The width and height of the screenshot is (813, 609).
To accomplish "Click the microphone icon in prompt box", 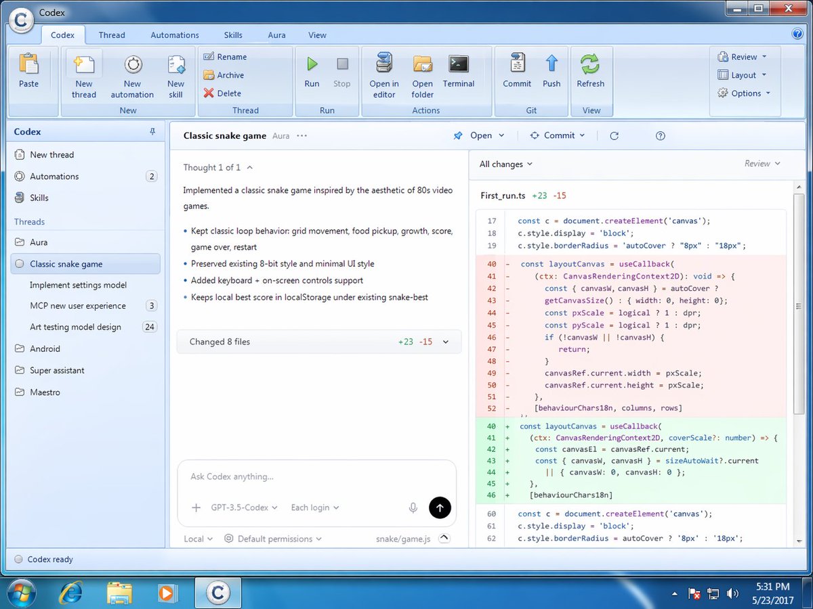I will pos(413,507).
